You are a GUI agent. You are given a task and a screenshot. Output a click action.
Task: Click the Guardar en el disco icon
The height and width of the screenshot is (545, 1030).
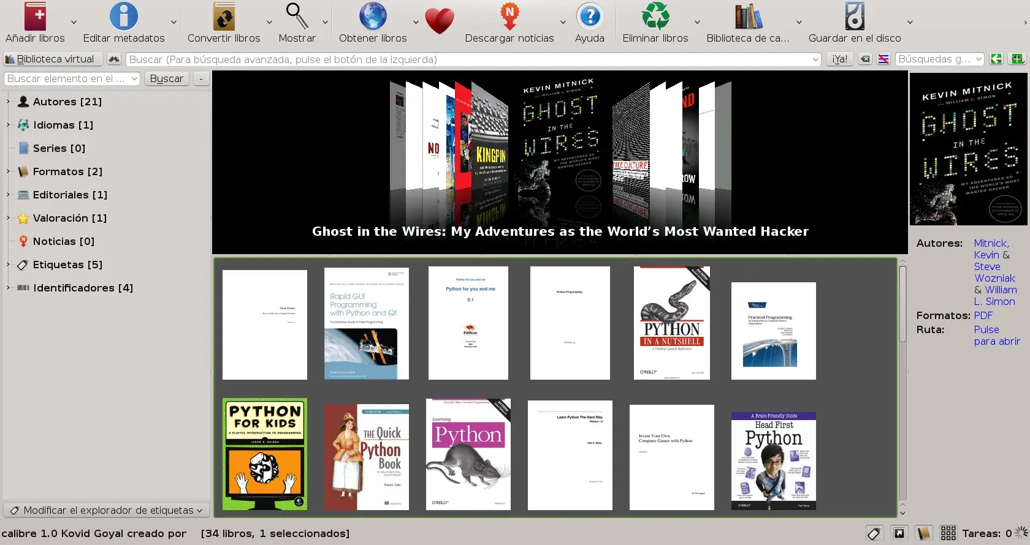click(855, 17)
